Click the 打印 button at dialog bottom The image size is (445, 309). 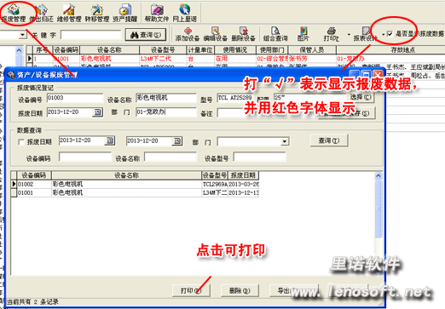[191, 290]
